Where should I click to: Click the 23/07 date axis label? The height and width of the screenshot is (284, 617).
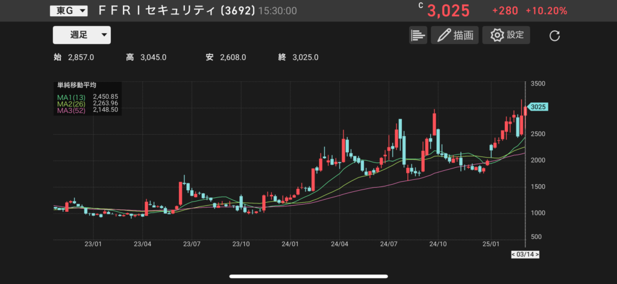coord(191,244)
